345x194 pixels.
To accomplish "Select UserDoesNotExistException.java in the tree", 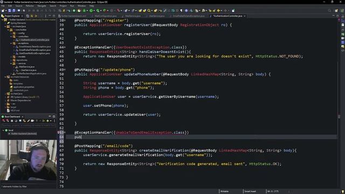I will [x=33, y=53].
